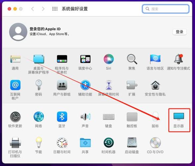Open the CD 与 DVD pane

pyautogui.click(x=155, y=142)
